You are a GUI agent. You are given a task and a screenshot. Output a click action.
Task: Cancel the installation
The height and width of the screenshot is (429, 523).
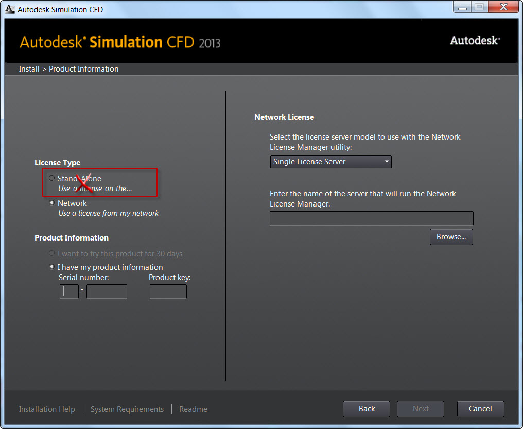click(480, 409)
